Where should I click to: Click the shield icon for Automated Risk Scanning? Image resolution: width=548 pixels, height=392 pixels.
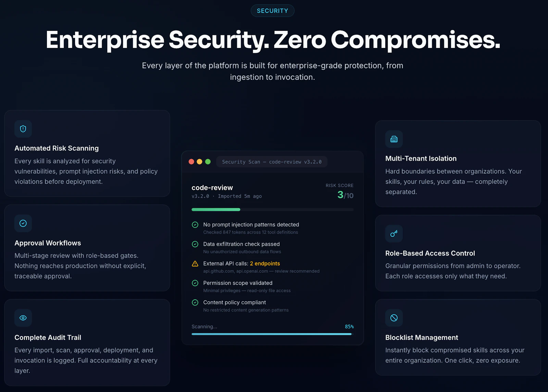tap(23, 129)
